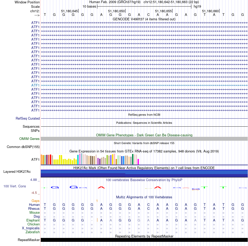Click the 51,180,655 position label
248x246 pixels.
coord(163,11)
